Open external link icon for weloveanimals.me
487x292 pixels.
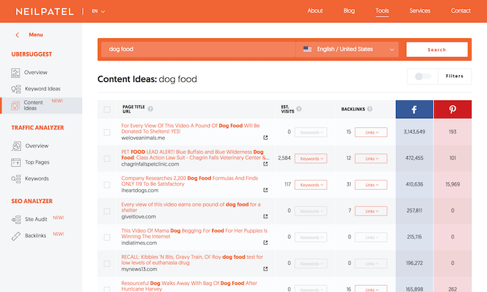click(x=265, y=138)
